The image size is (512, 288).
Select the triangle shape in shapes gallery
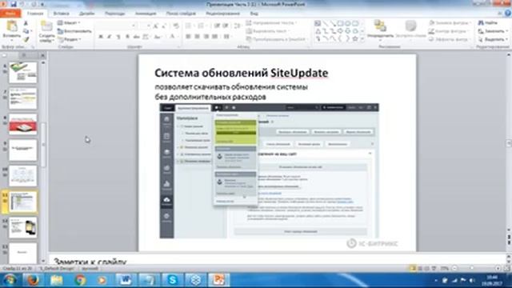pyautogui.click(x=318, y=31)
